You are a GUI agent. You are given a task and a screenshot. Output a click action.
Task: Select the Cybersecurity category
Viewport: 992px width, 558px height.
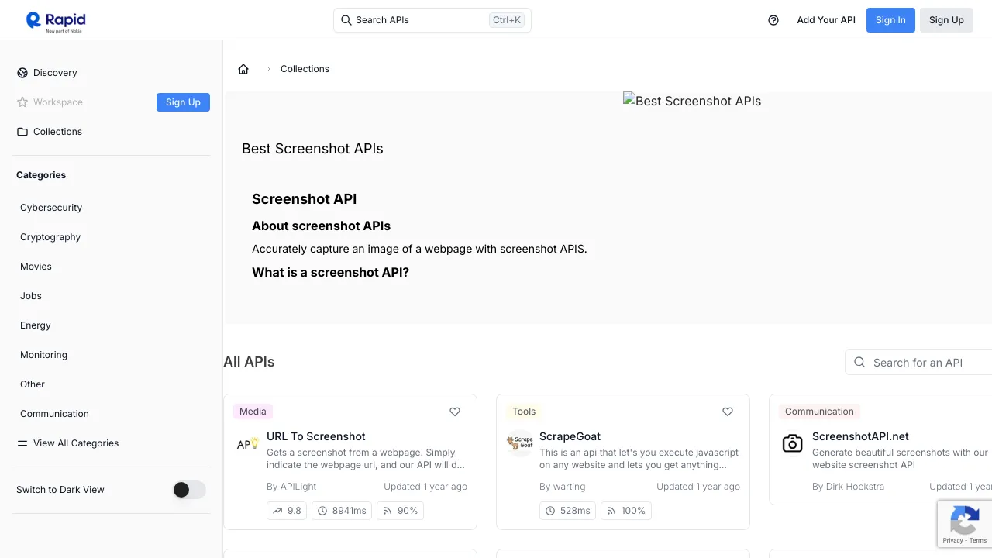[x=51, y=208]
